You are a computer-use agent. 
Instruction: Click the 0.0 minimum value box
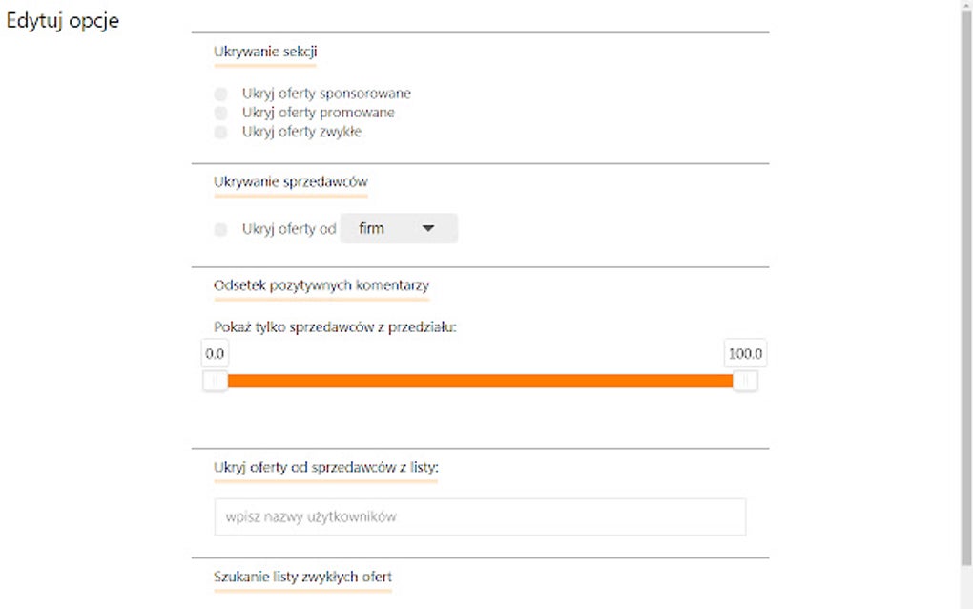[215, 353]
